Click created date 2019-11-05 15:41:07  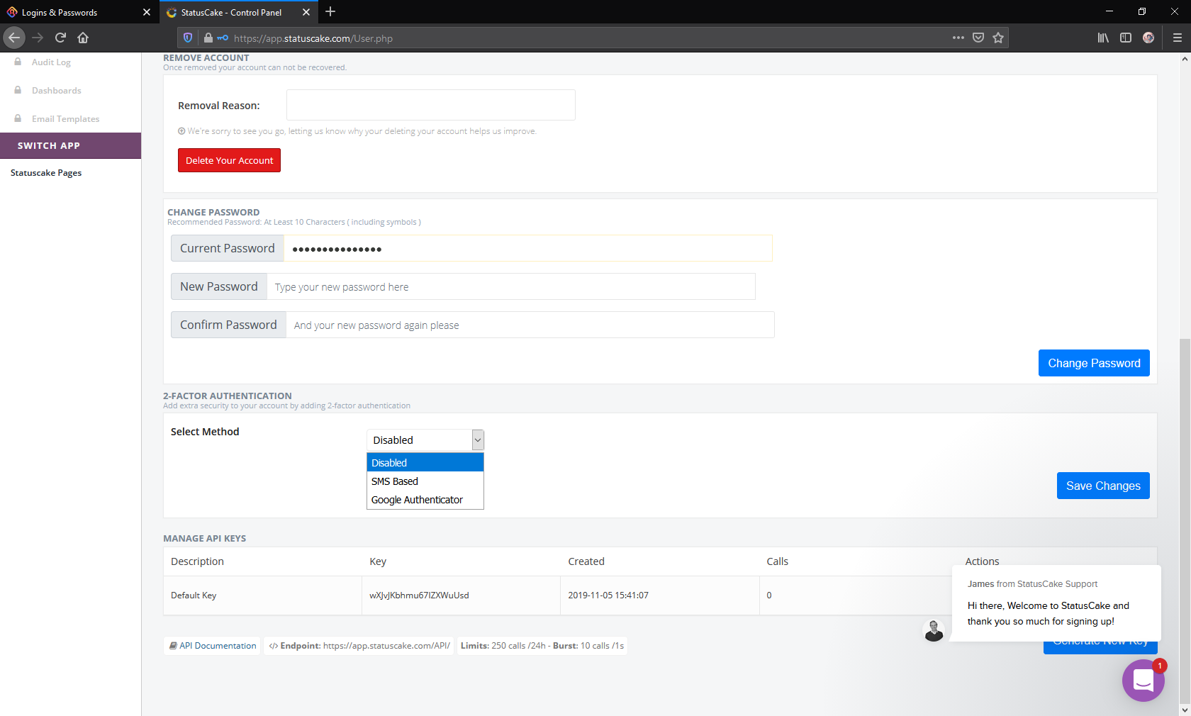pos(608,595)
